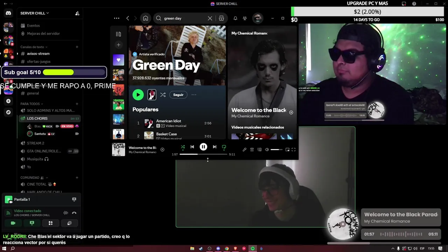Clear the green day search text

pyautogui.click(x=210, y=18)
